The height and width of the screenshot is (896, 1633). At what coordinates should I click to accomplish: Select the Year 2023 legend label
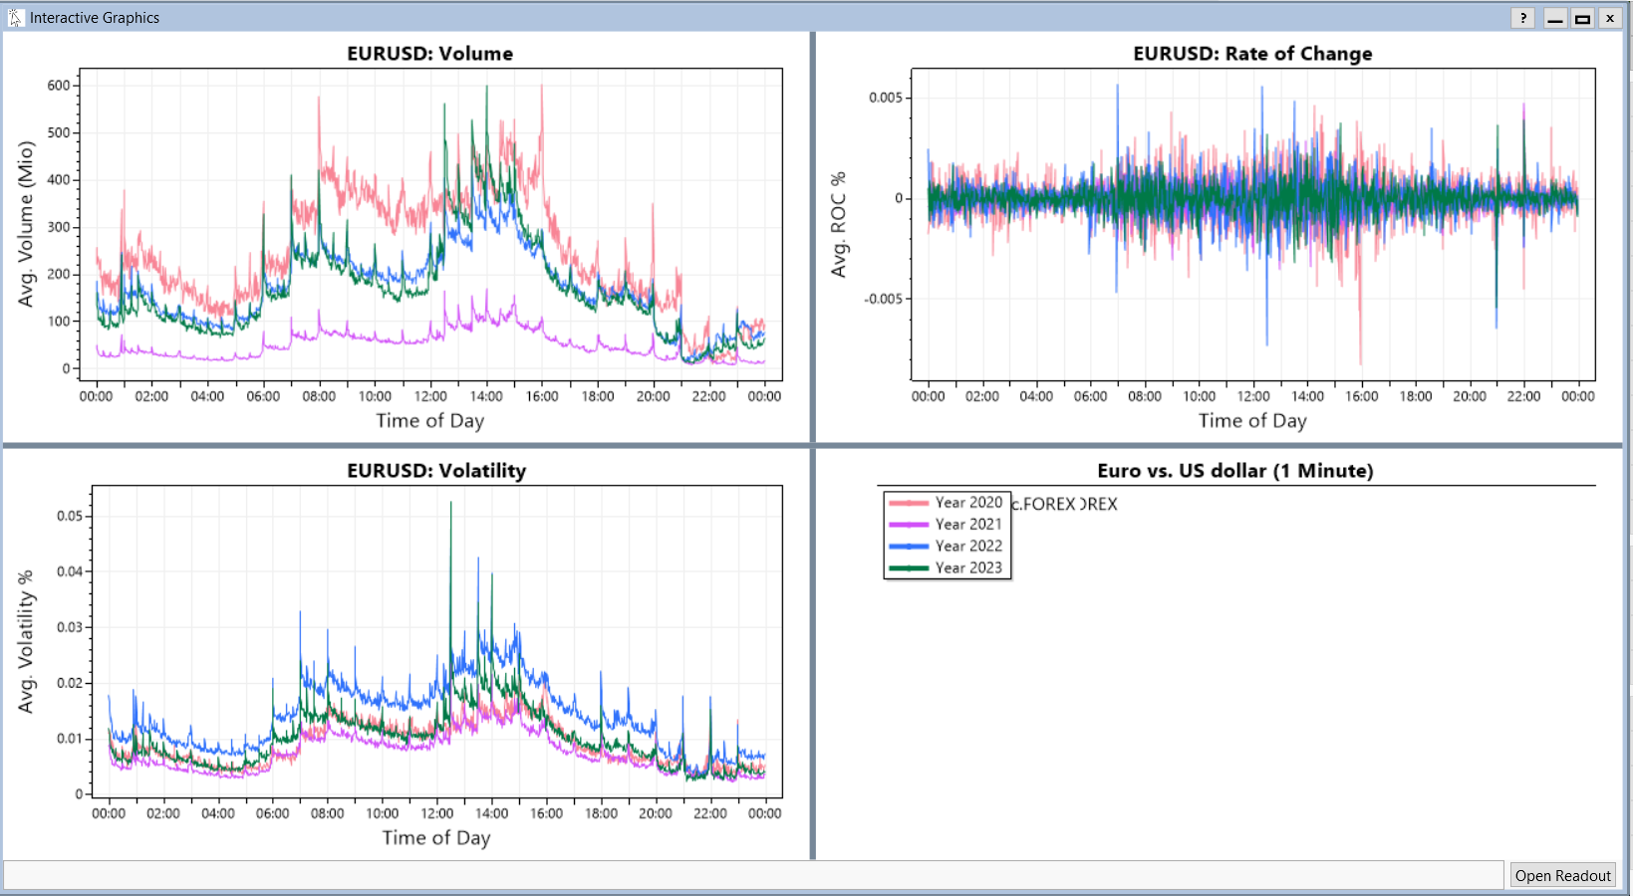point(968,568)
